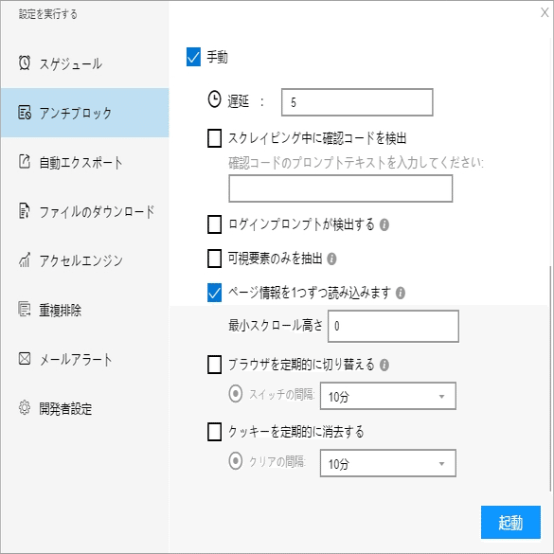
Task: Click info icon next to ログインプロンプトが検出する
Action: click(x=384, y=224)
